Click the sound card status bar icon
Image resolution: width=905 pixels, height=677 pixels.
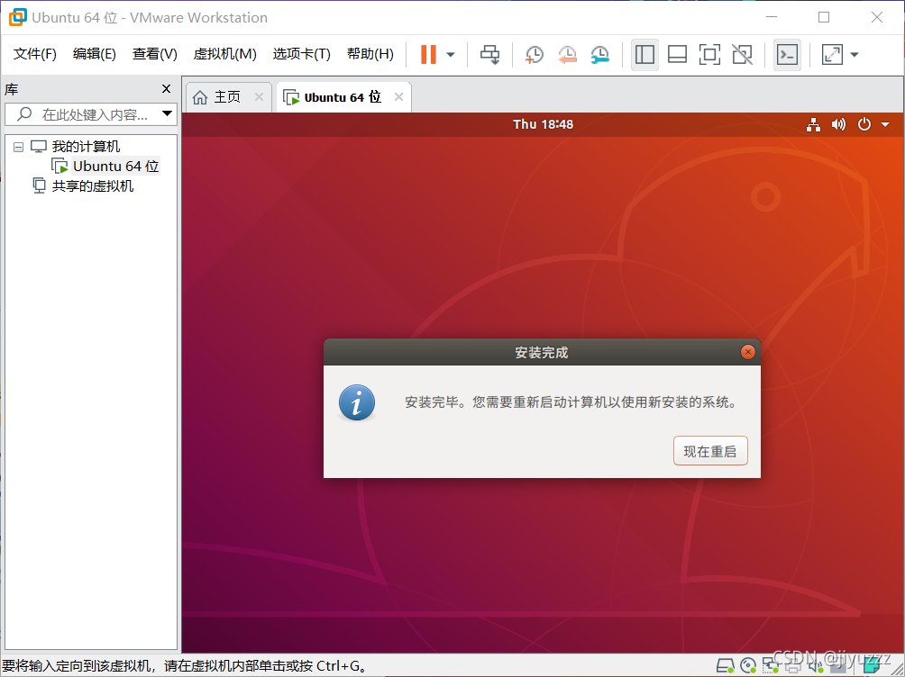coord(816,666)
